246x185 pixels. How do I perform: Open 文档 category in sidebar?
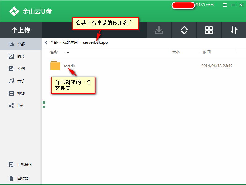[x=21, y=69]
